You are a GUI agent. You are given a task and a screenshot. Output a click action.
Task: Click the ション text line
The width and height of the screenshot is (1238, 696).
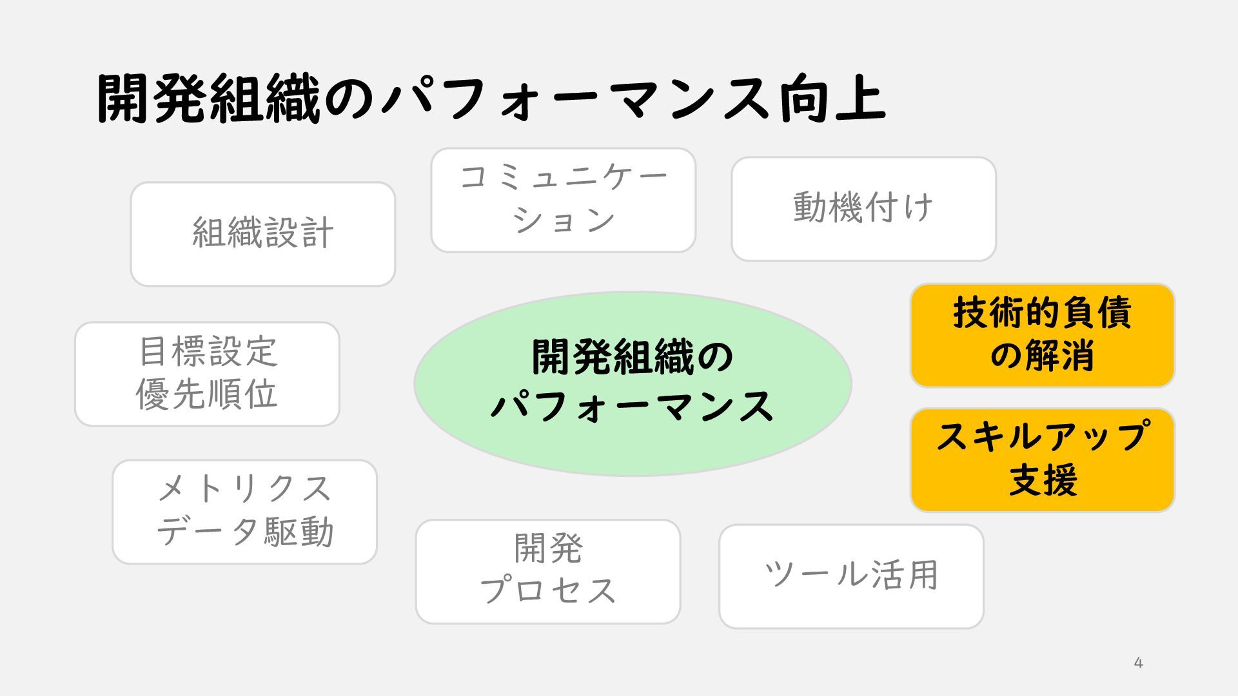(x=564, y=220)
